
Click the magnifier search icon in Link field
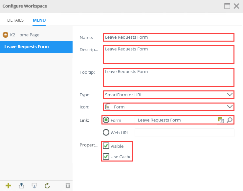tap(230, 120)
